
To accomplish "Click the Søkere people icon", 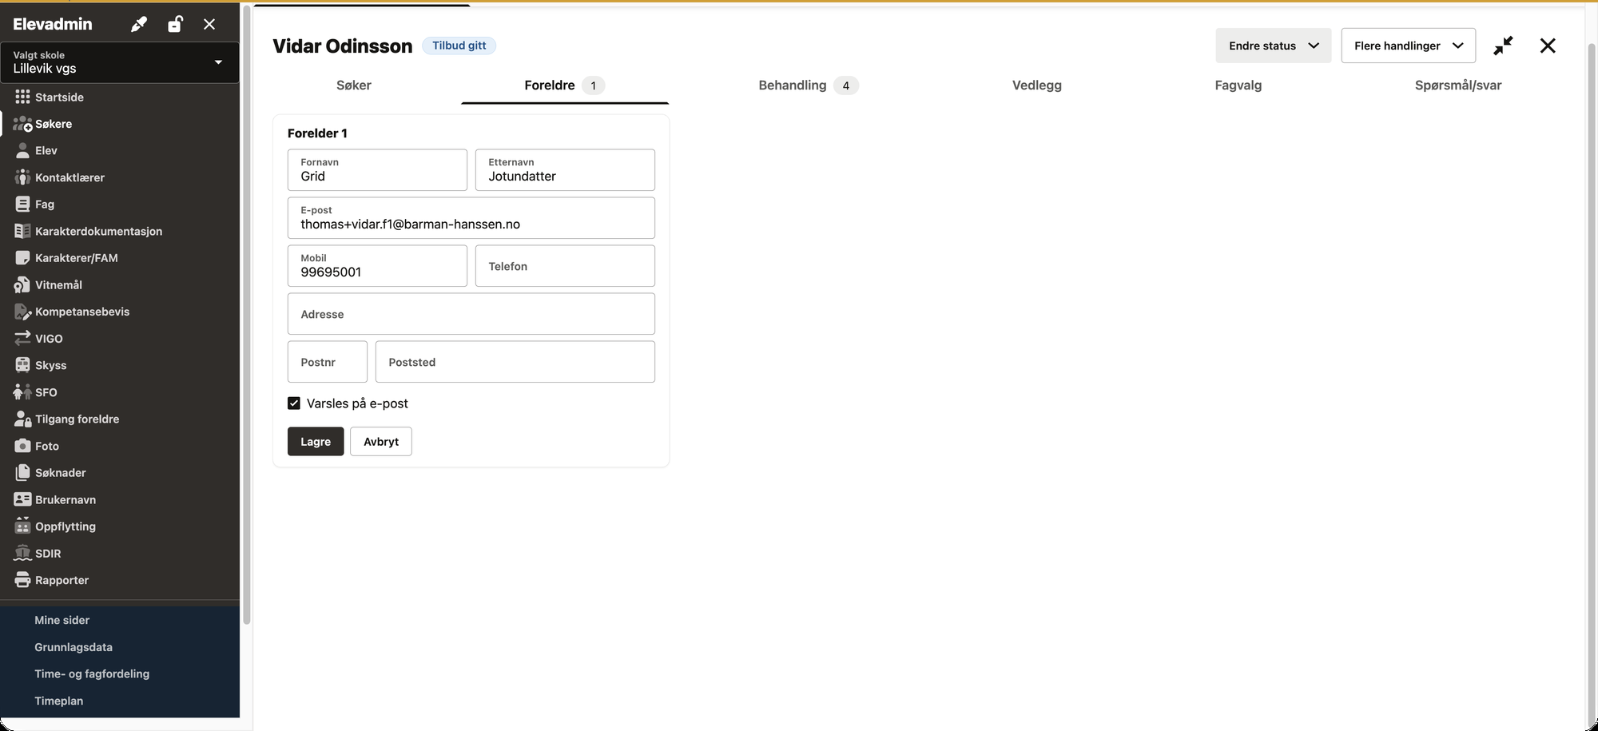I will tap(22, 124).
